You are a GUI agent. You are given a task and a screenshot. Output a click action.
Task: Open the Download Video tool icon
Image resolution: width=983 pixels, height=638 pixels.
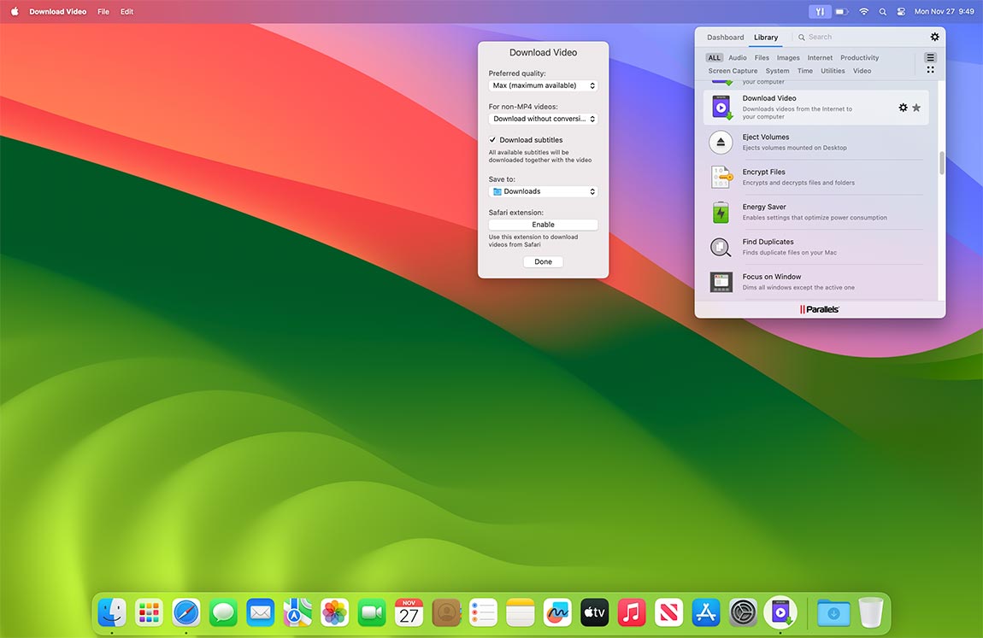(x=721, y=106)
